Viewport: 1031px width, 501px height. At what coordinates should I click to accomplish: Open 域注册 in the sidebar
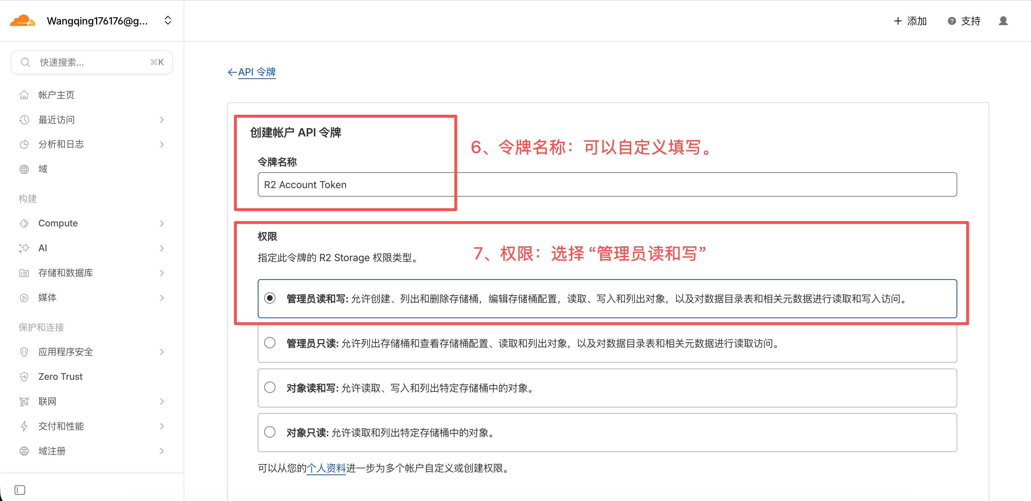pos(52,451)
